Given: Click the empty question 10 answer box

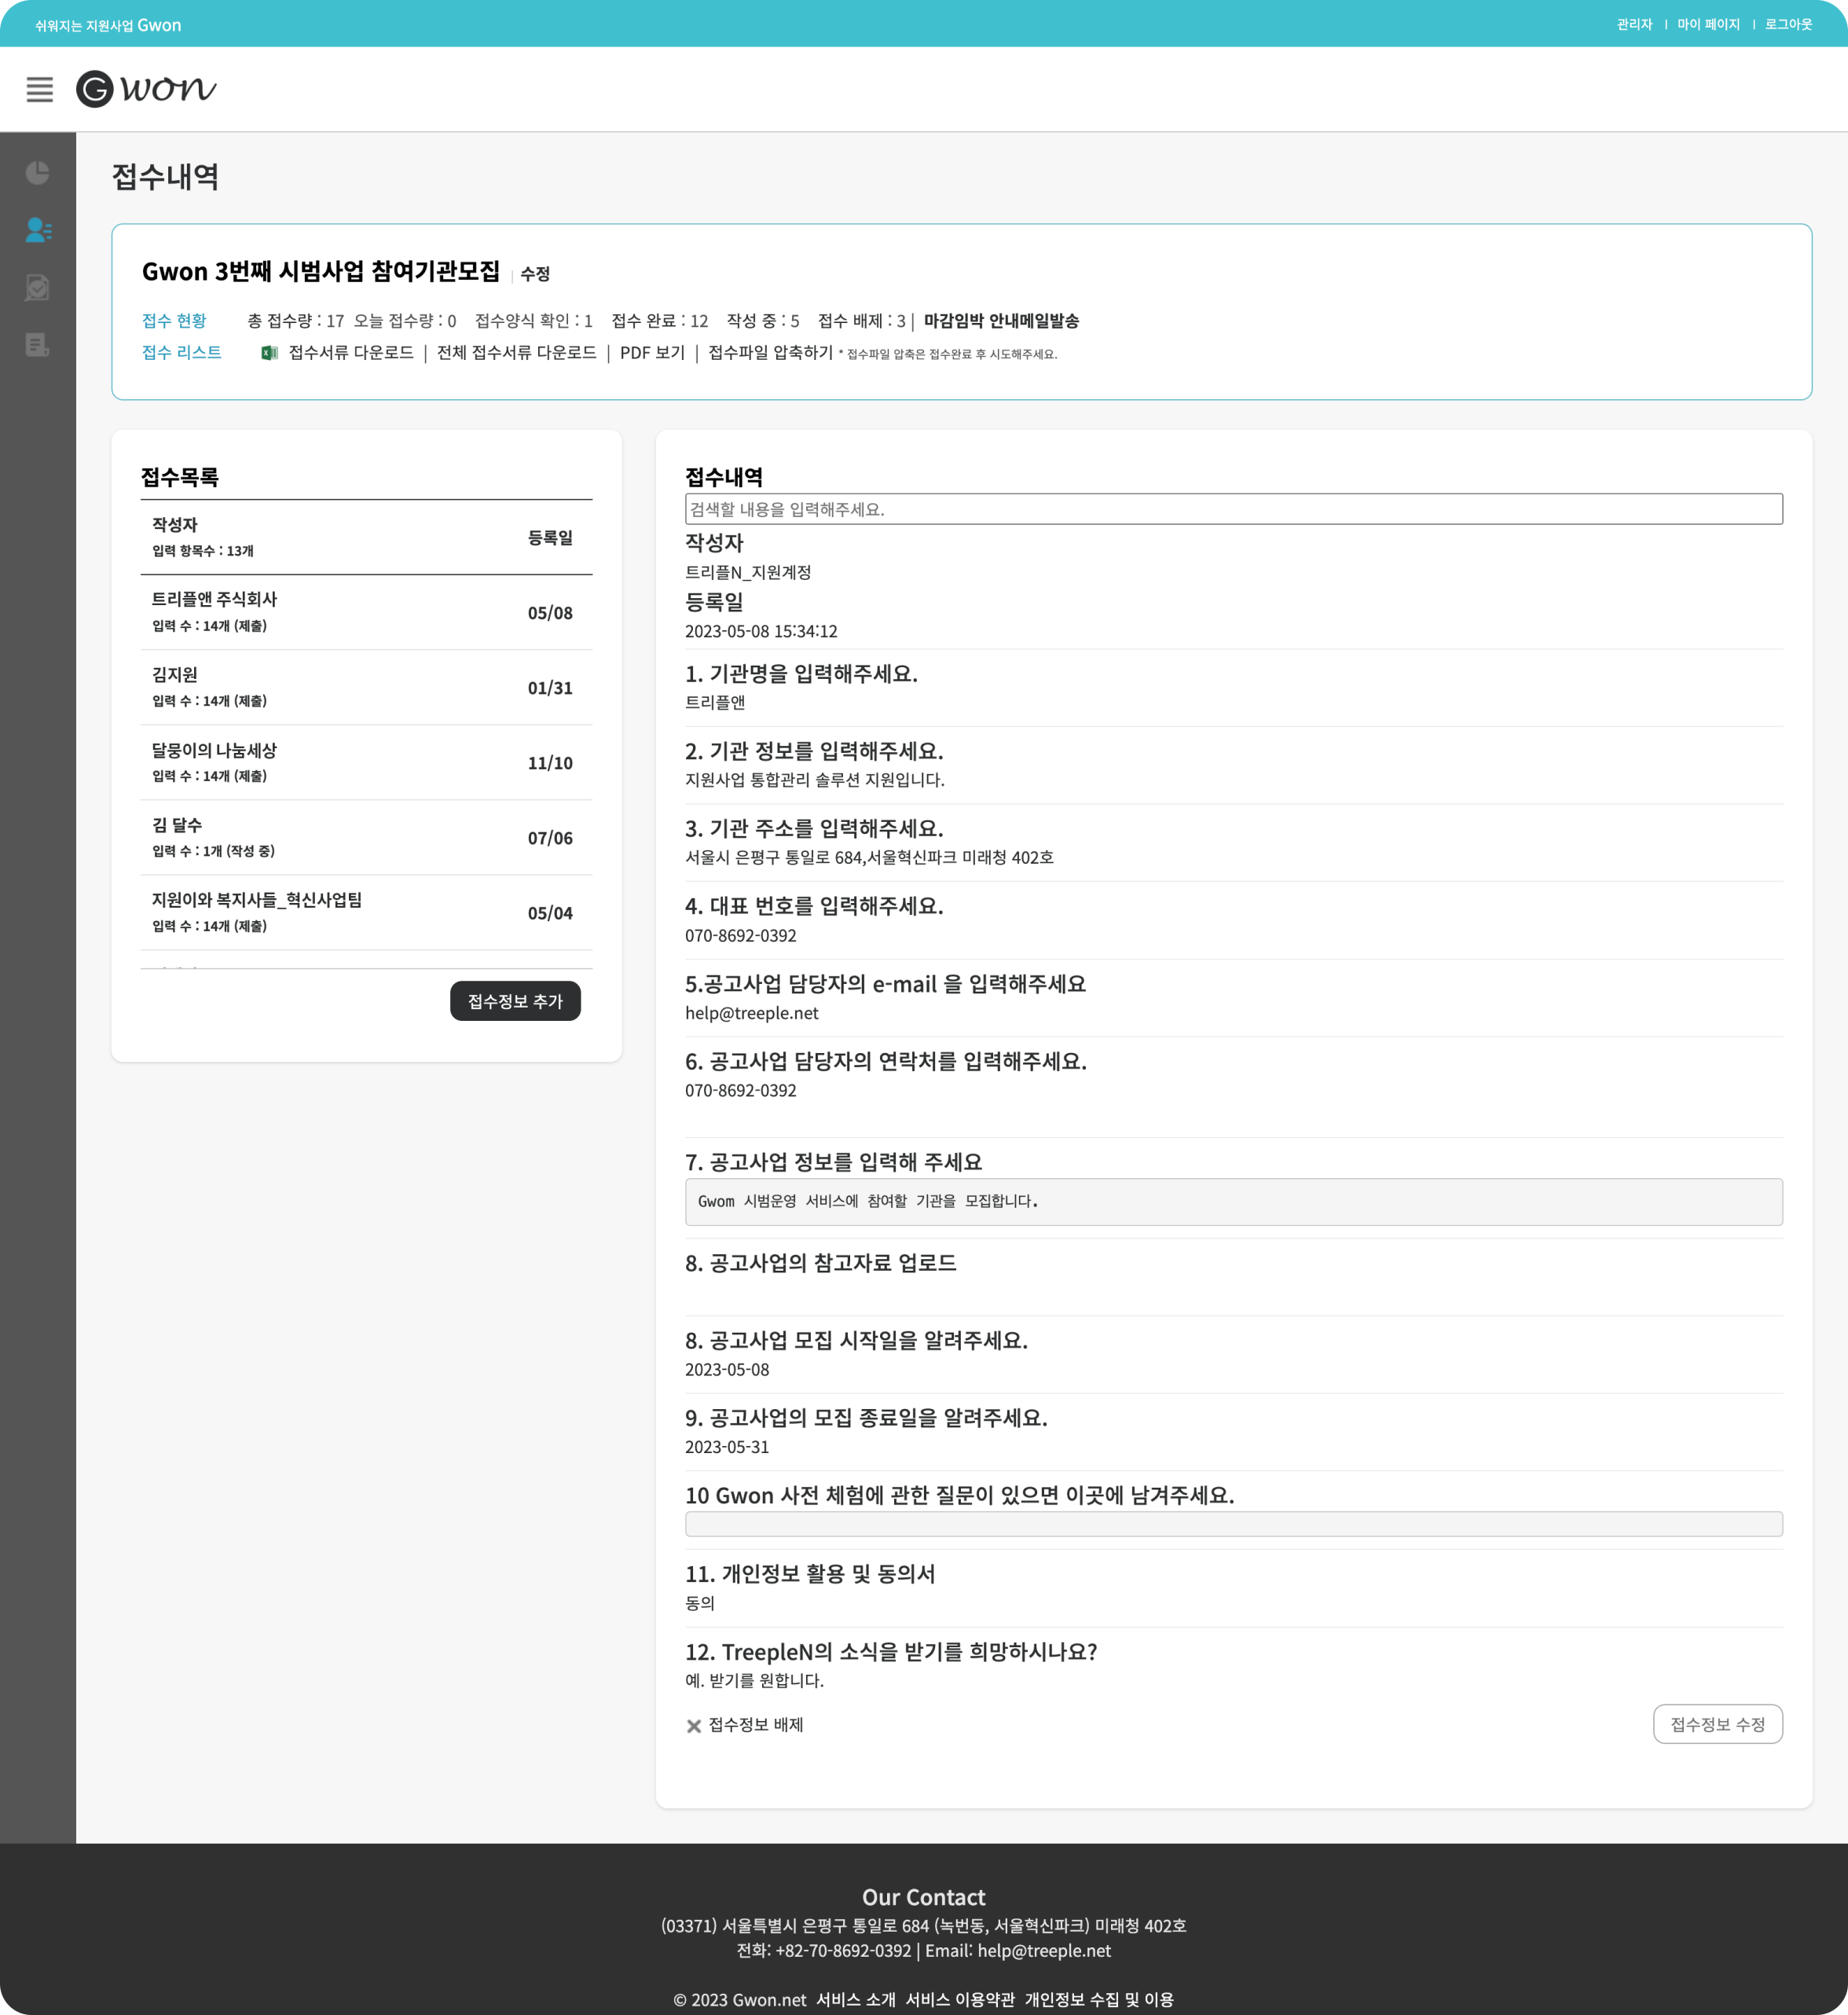Looking at the screenshot, I should click(1233, 1524).
